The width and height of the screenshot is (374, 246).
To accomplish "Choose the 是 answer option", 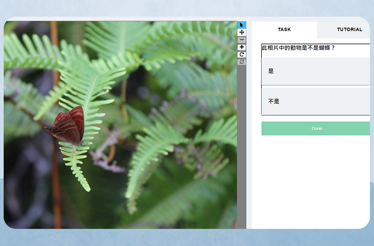I will coord(315,71).
